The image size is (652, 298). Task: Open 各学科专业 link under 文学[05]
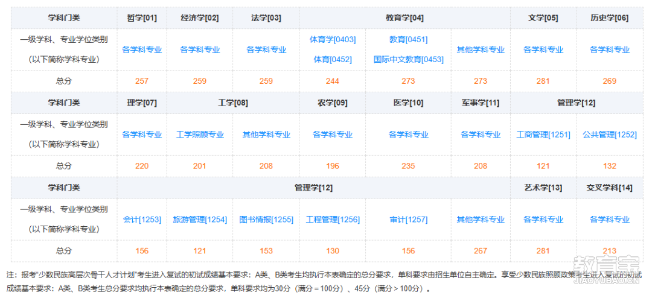[x=543, y=49]
